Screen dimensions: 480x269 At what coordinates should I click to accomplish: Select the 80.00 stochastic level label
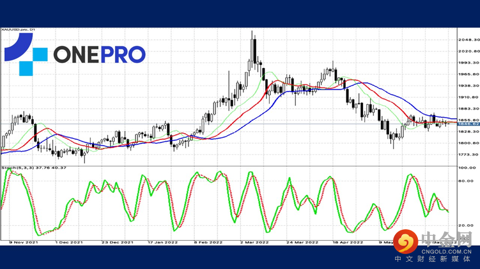(x=466, y=181)
